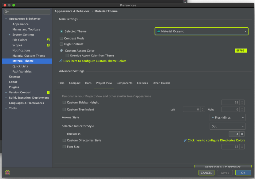Image resolution: width=255 pixels, height=179 pixels.
Task: Collapse the Appearance & Behavior tree node
Action: 6,19
